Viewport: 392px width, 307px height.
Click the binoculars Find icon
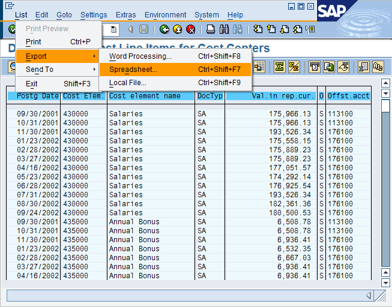[224, 29]
